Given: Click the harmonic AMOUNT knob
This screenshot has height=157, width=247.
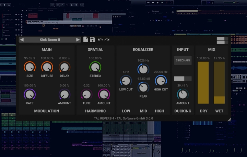Looking at the screenshot, I should (104, 94).
